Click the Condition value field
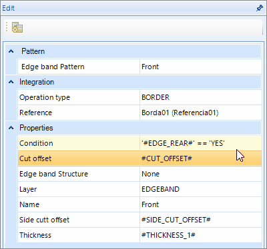The height and width of the screenshot is (249, 267). [x=201, y=143]
